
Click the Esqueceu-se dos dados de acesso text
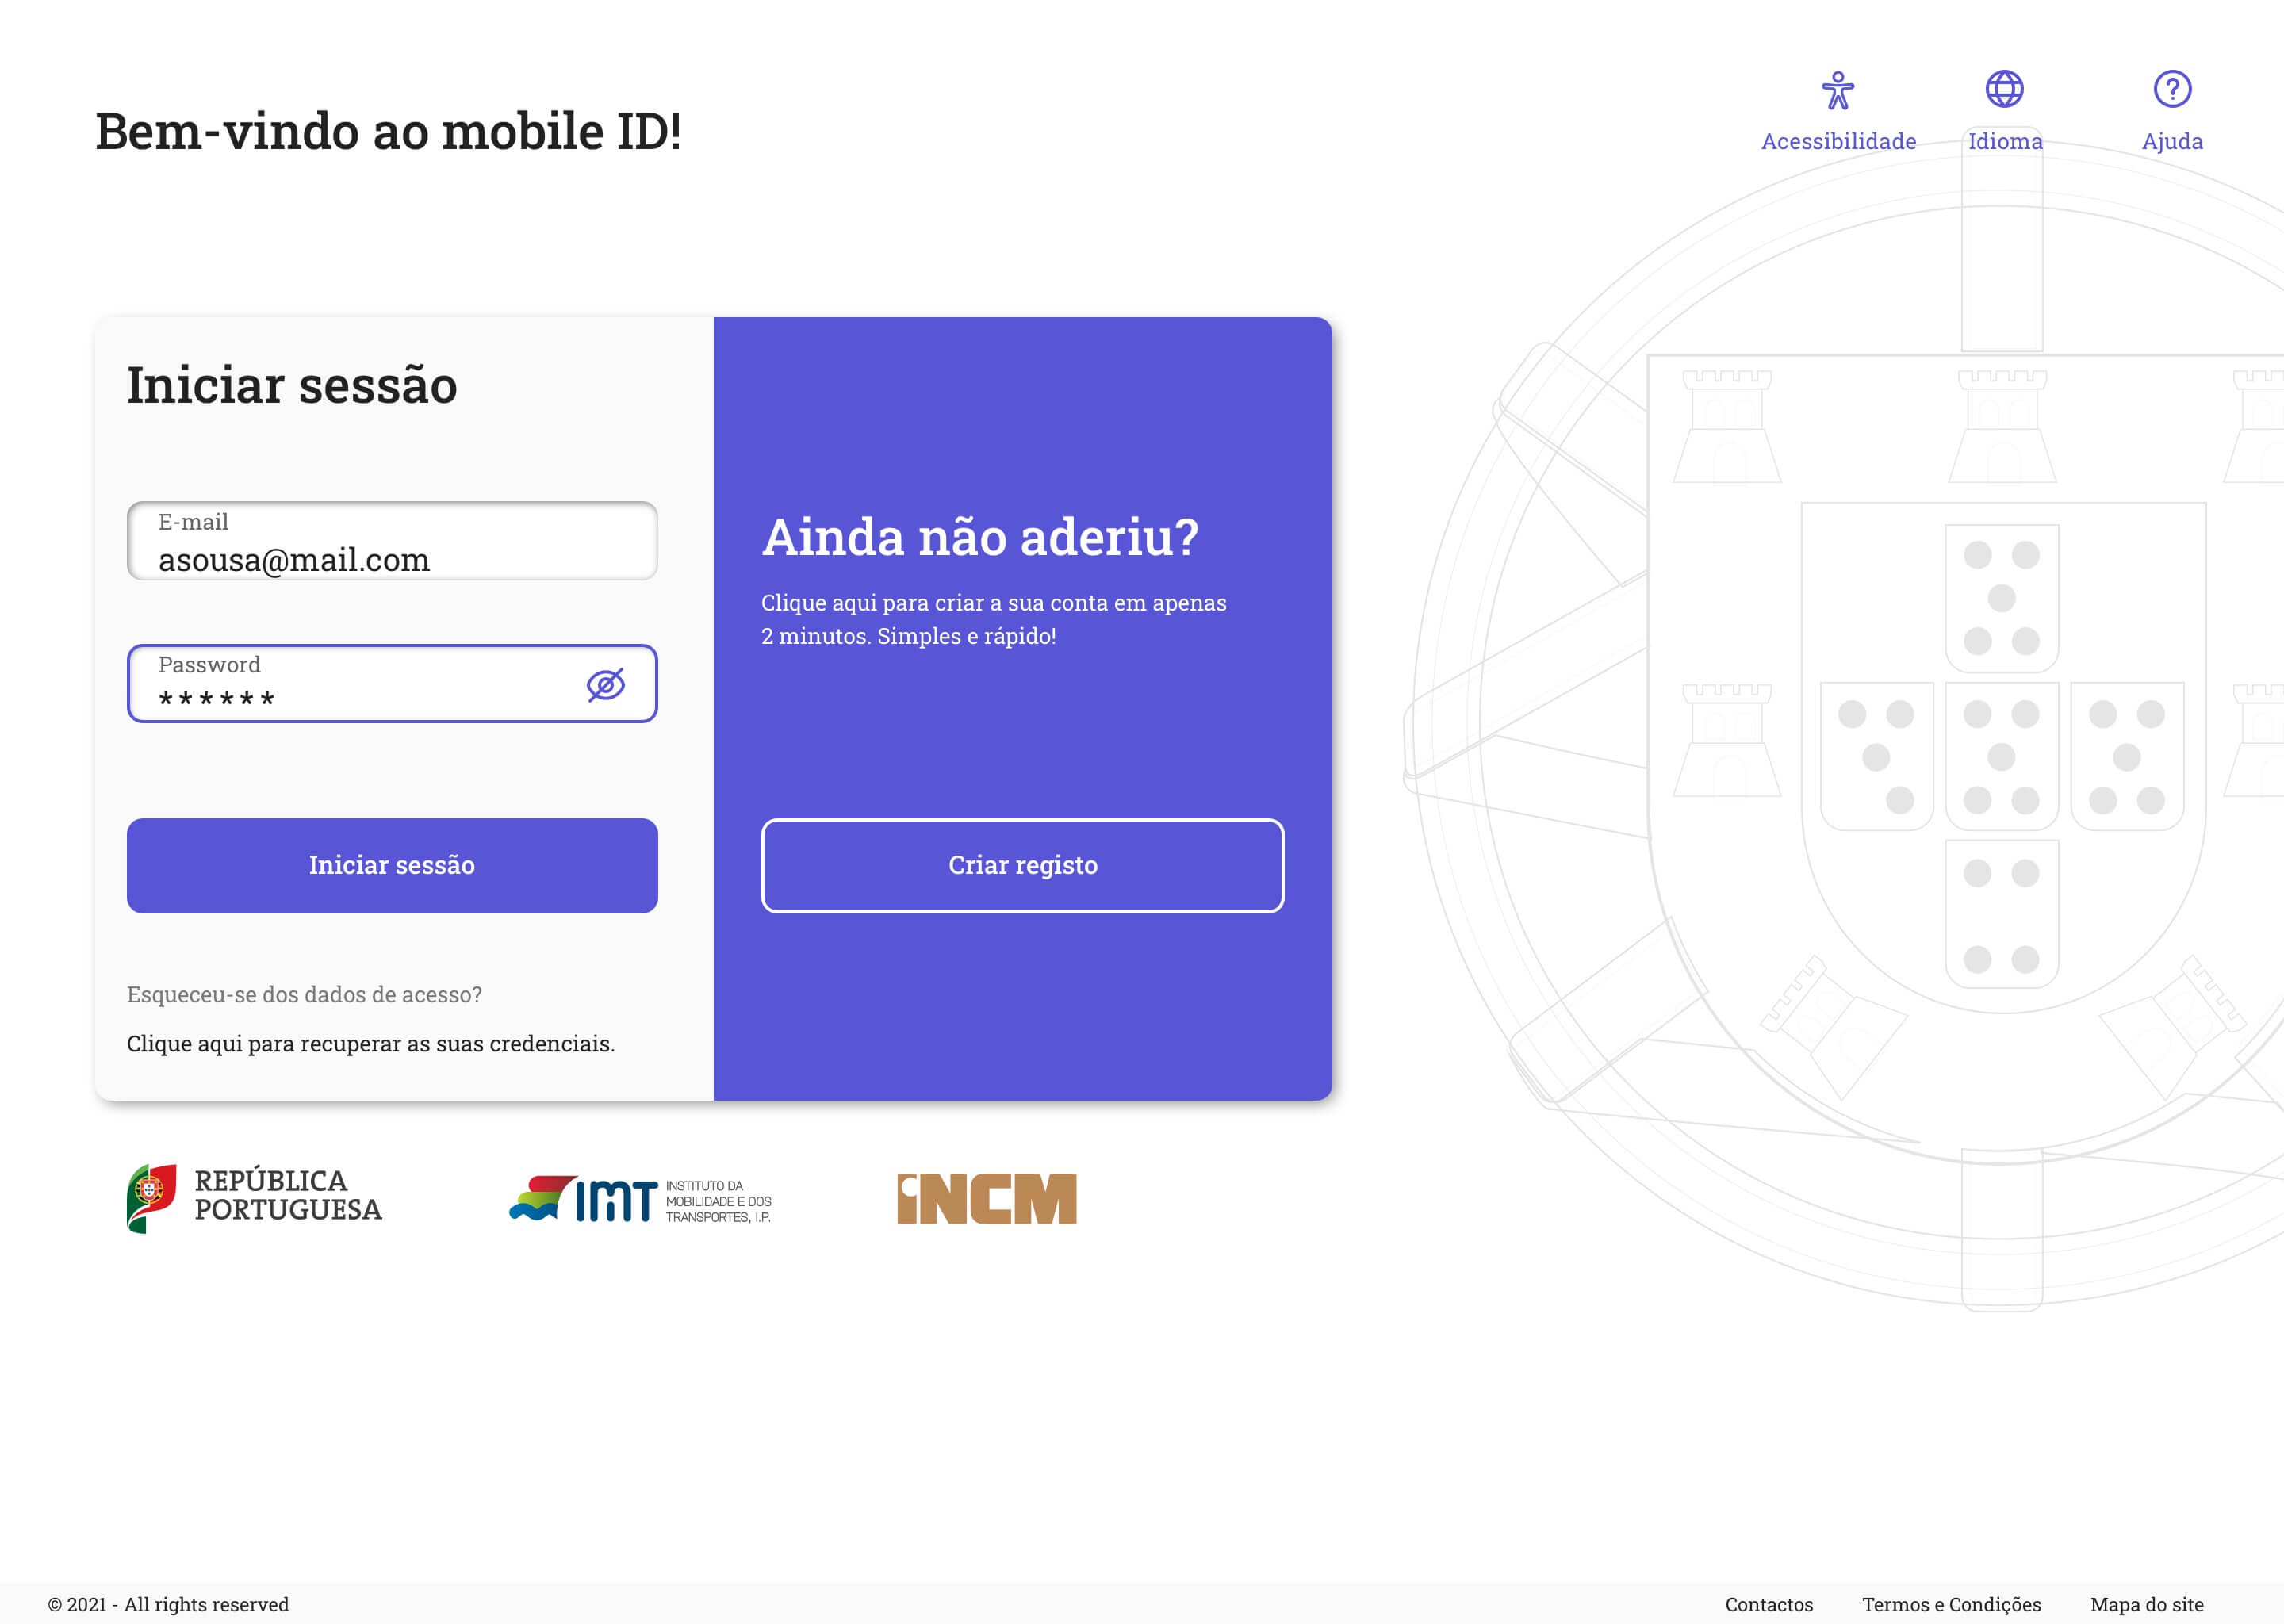point(304,995)
